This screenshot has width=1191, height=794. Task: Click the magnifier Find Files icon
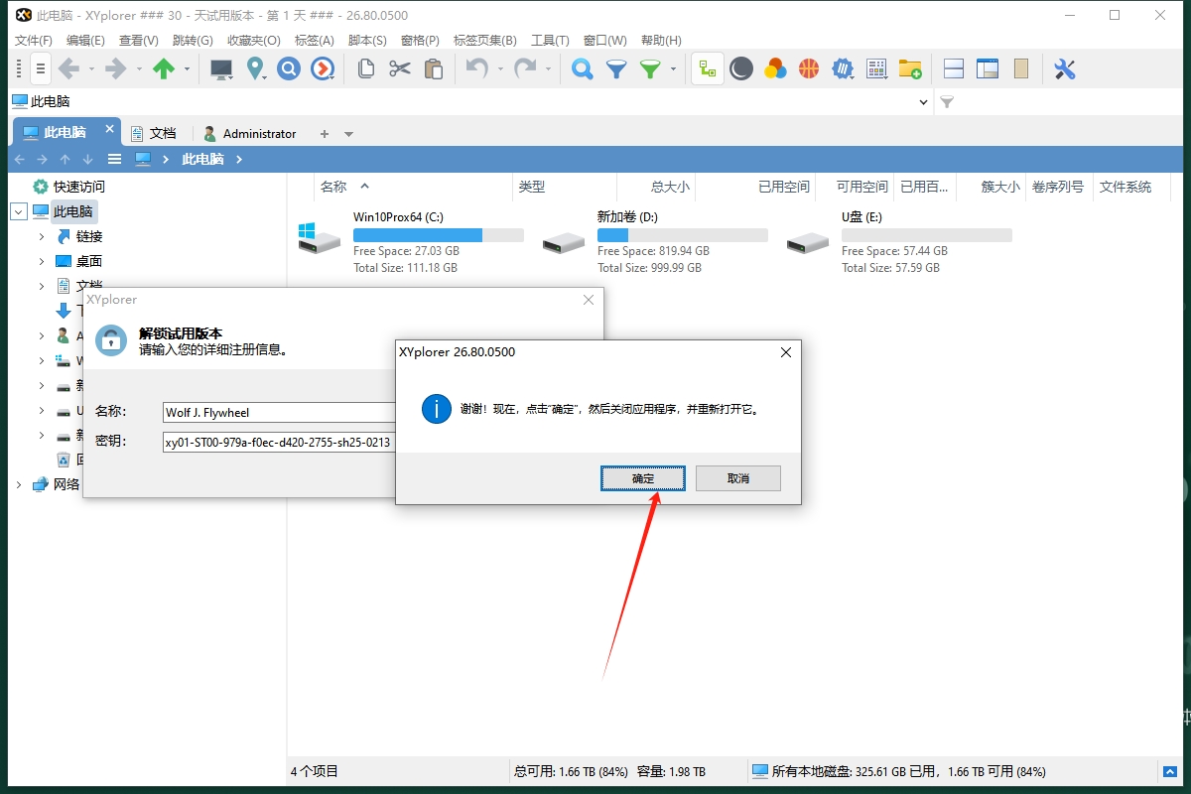coord(583,68)
